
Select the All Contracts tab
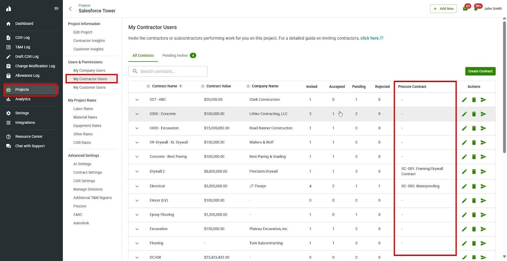click(x=143, y=55)
